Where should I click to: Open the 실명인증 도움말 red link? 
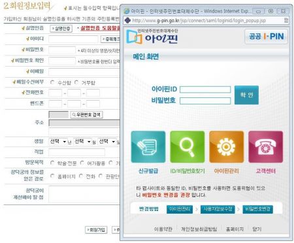coord(100,28)
